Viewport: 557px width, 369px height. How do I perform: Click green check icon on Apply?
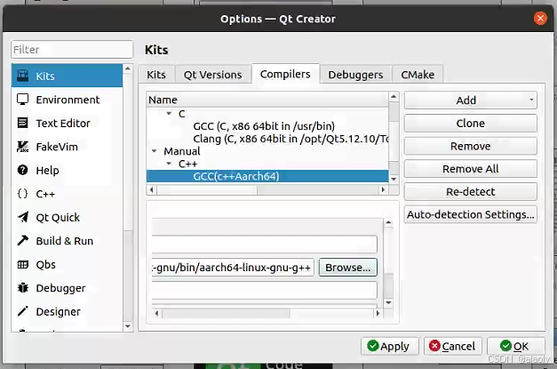click(372, 346)
